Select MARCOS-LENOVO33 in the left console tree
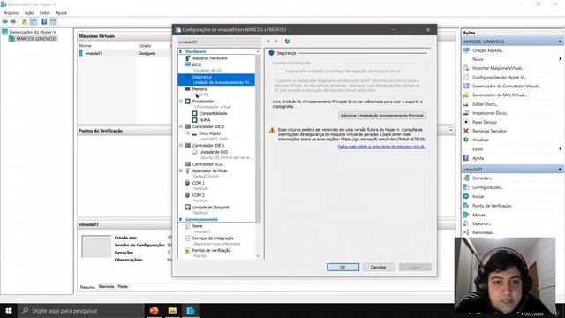The image size is (565, 318). [36, 39]
